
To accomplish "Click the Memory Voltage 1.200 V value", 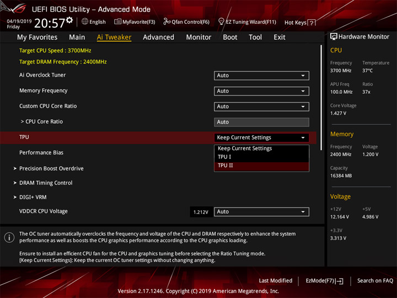I will click(x=370, y=155).
